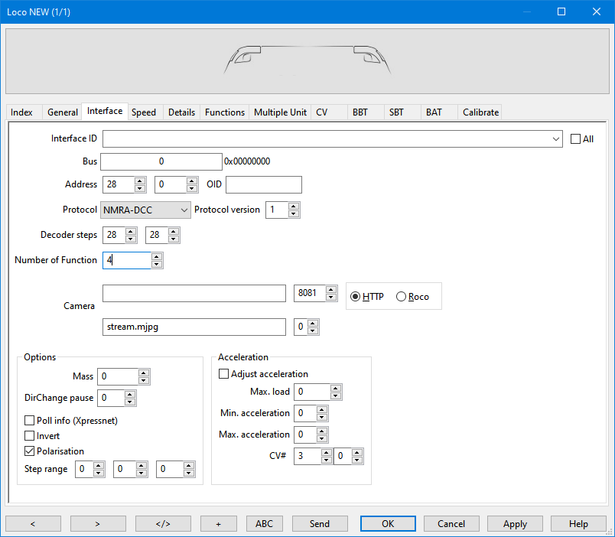
Task: Click the Send button
Action: click(x=320, y=524)
